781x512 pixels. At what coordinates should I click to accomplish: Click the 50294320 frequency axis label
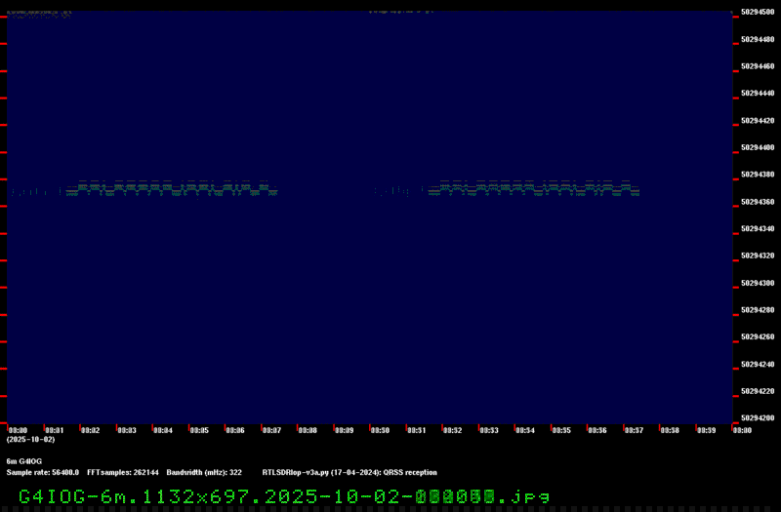(758, 256)
